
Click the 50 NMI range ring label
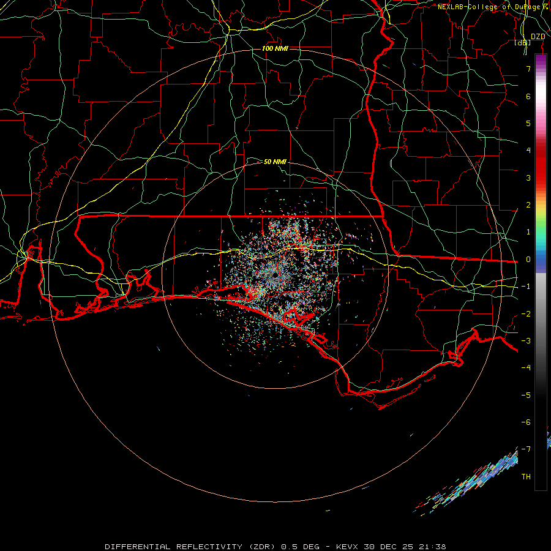tap(275, 162)
